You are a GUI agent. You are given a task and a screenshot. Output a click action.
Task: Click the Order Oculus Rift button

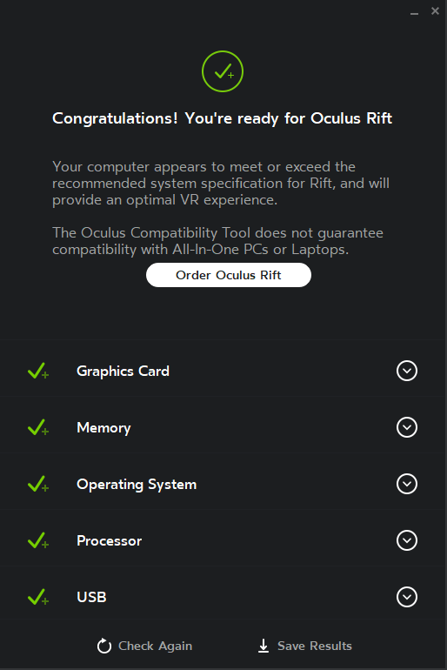pyautogui.click(x=229, y=275)
